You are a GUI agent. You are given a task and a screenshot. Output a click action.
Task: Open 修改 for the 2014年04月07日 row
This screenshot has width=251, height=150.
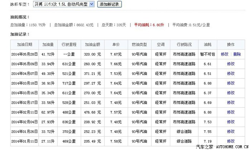pyautogui.click(x=231, y=73)
